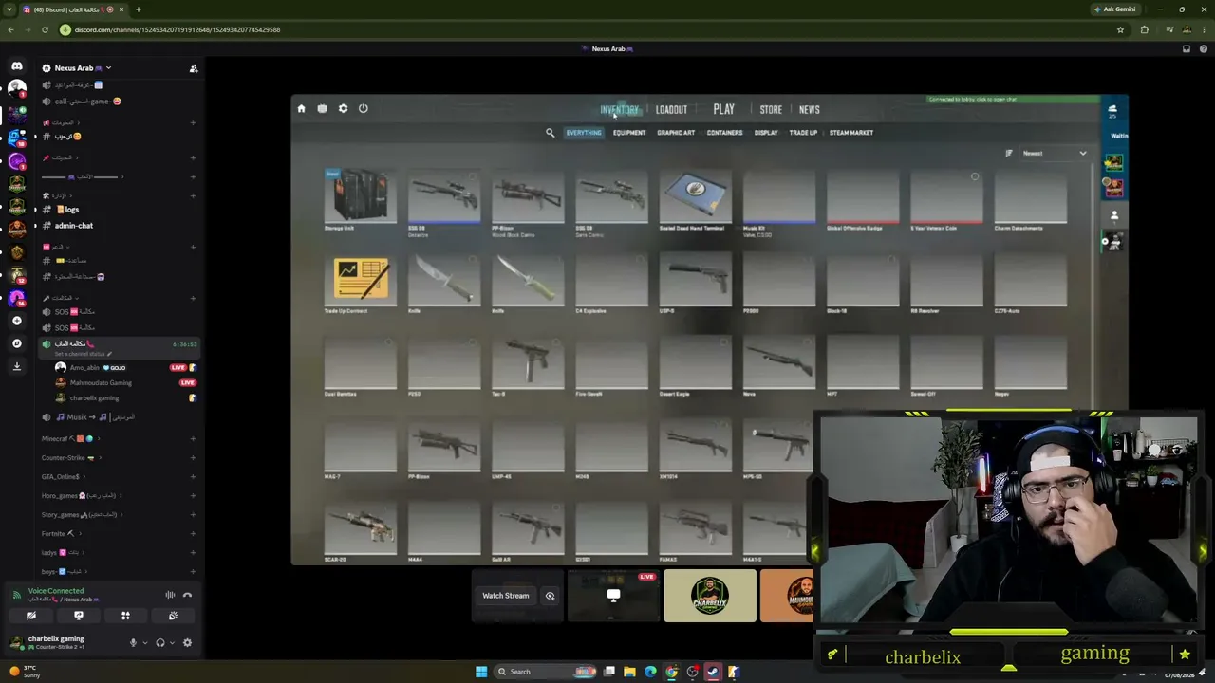1215x683 pixels.
Task: Click the invite people icon beside Nexus Arab
Action: tap(194, 68)
